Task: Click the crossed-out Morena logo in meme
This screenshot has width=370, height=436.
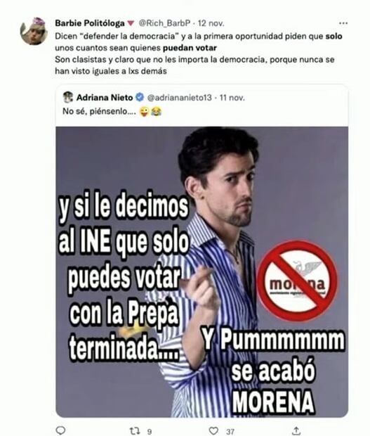Action: point(297,281)
